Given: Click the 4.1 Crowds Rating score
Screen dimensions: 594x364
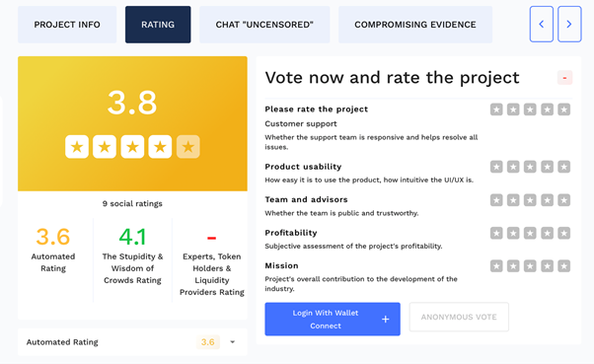Looking at the screenshot, I should pyautogui.click(x=132, y=237).
